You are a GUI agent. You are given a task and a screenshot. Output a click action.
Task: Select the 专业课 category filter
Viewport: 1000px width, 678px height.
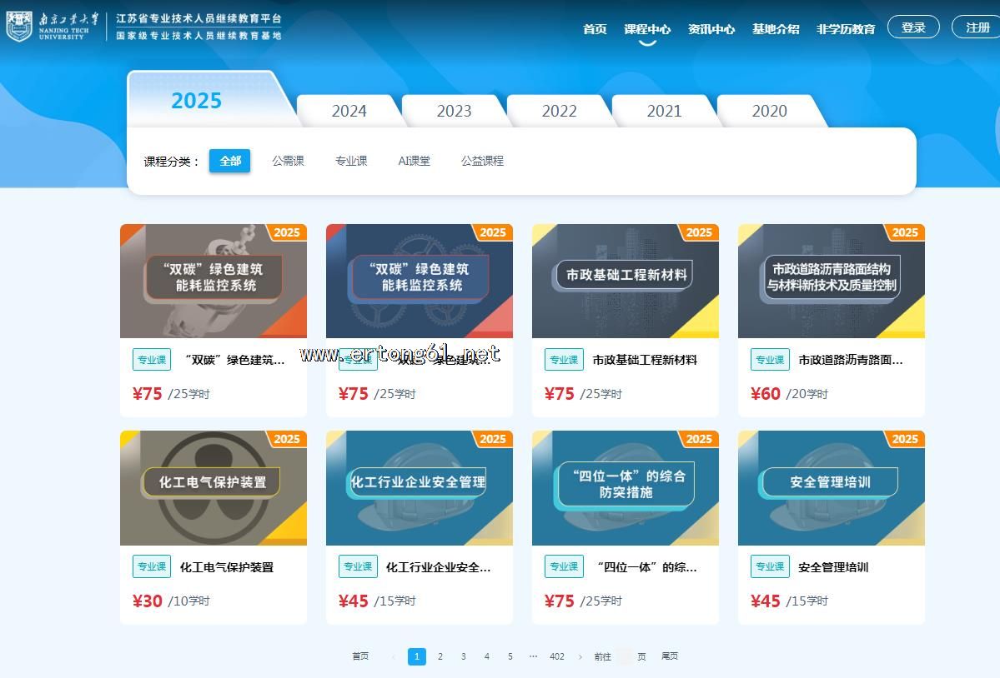351,161
